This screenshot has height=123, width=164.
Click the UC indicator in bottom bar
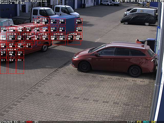pos(37,122)
